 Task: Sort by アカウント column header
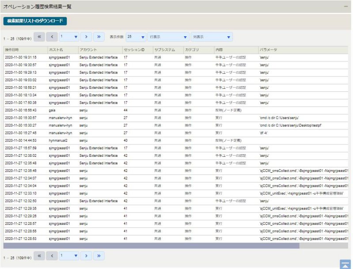[100, 50]
